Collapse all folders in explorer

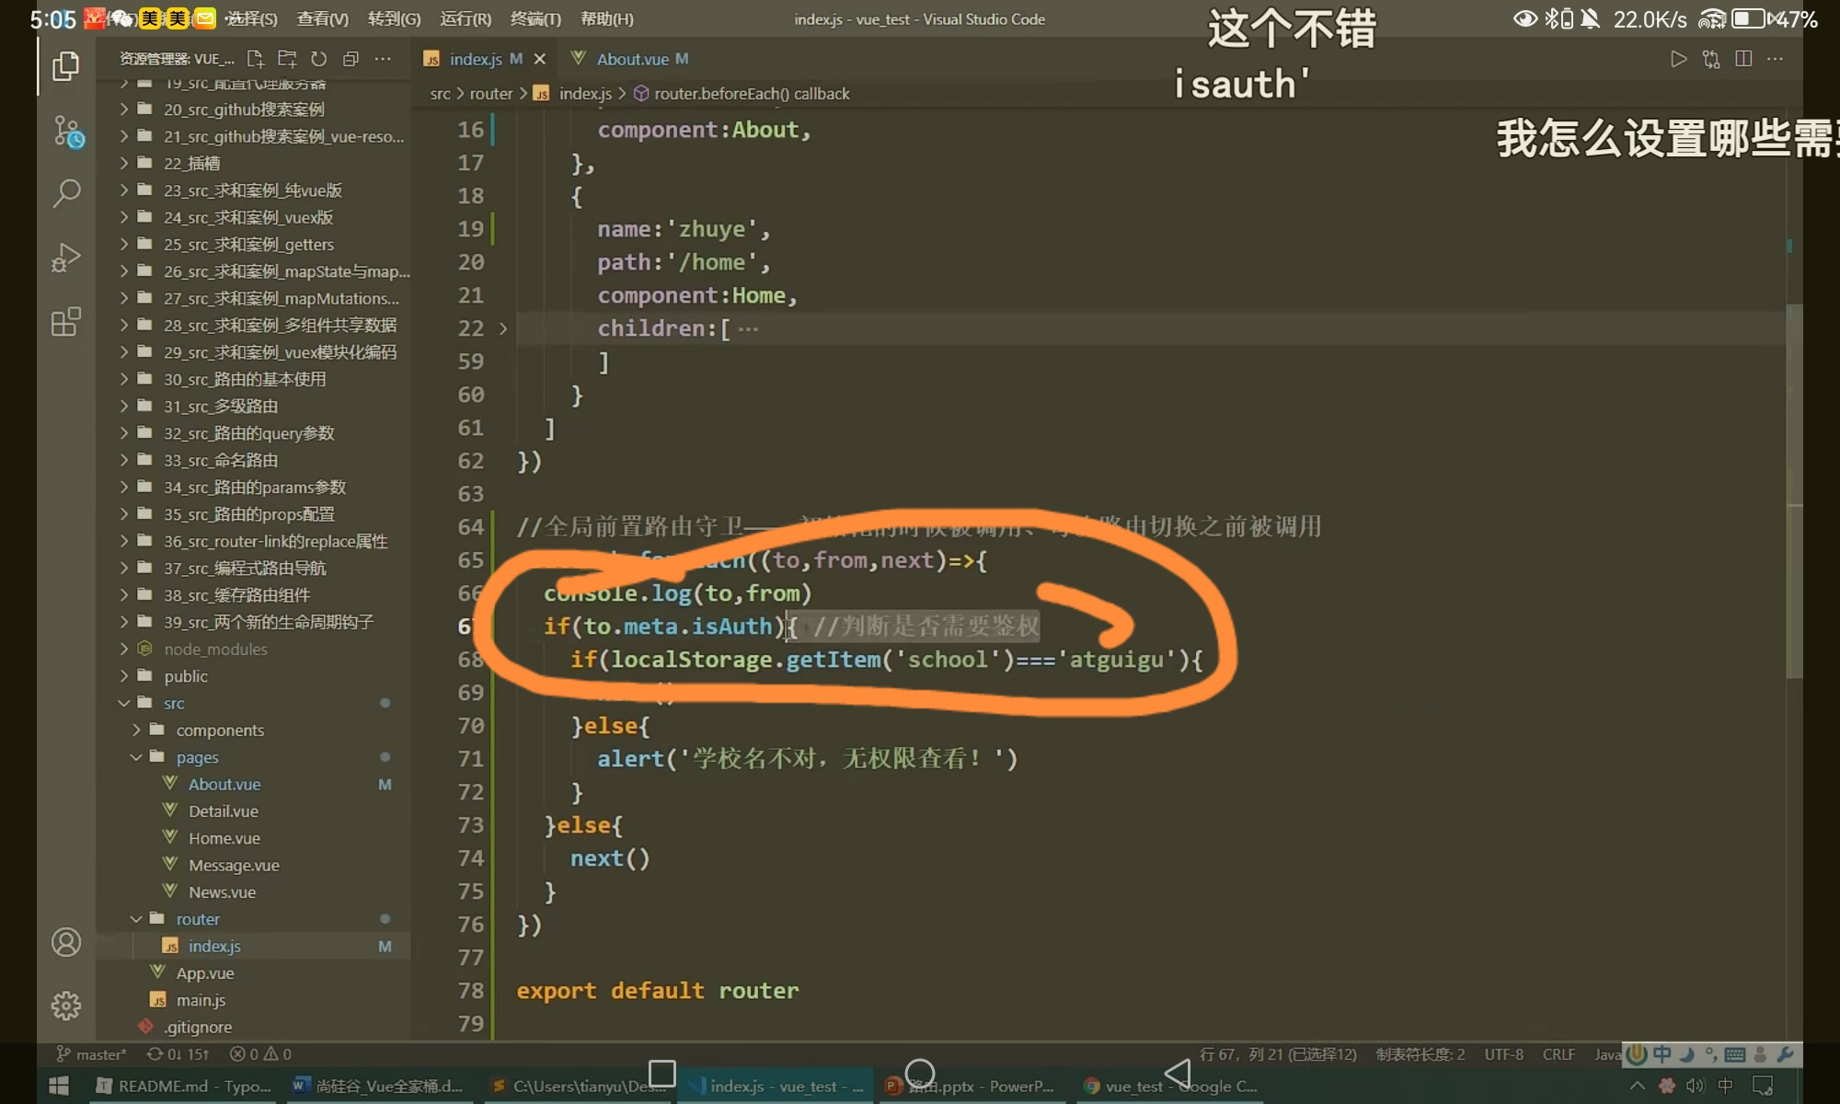click(x=351, y=59)
